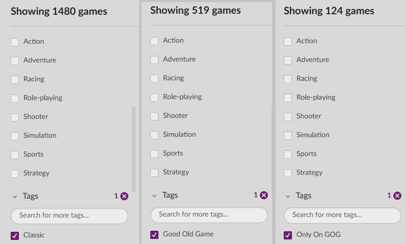Image resolution: width=405 pixels, height=244 pixels.
Task: Check Role-playing genre in 519 games panel
Action: tap(154, 98)
